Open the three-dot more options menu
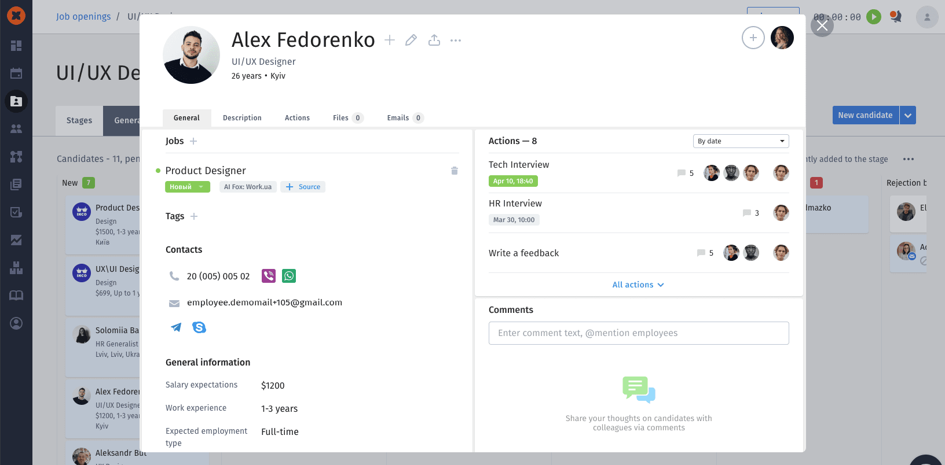 [456, 40]
